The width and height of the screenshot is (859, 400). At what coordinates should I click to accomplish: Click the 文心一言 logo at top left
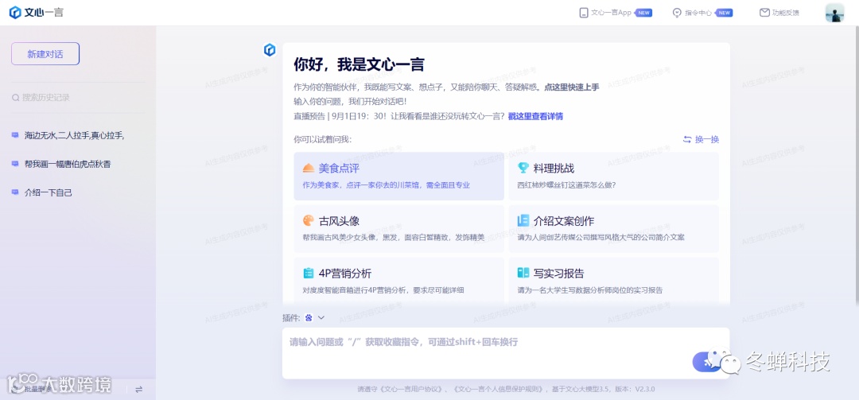point(37,12)
